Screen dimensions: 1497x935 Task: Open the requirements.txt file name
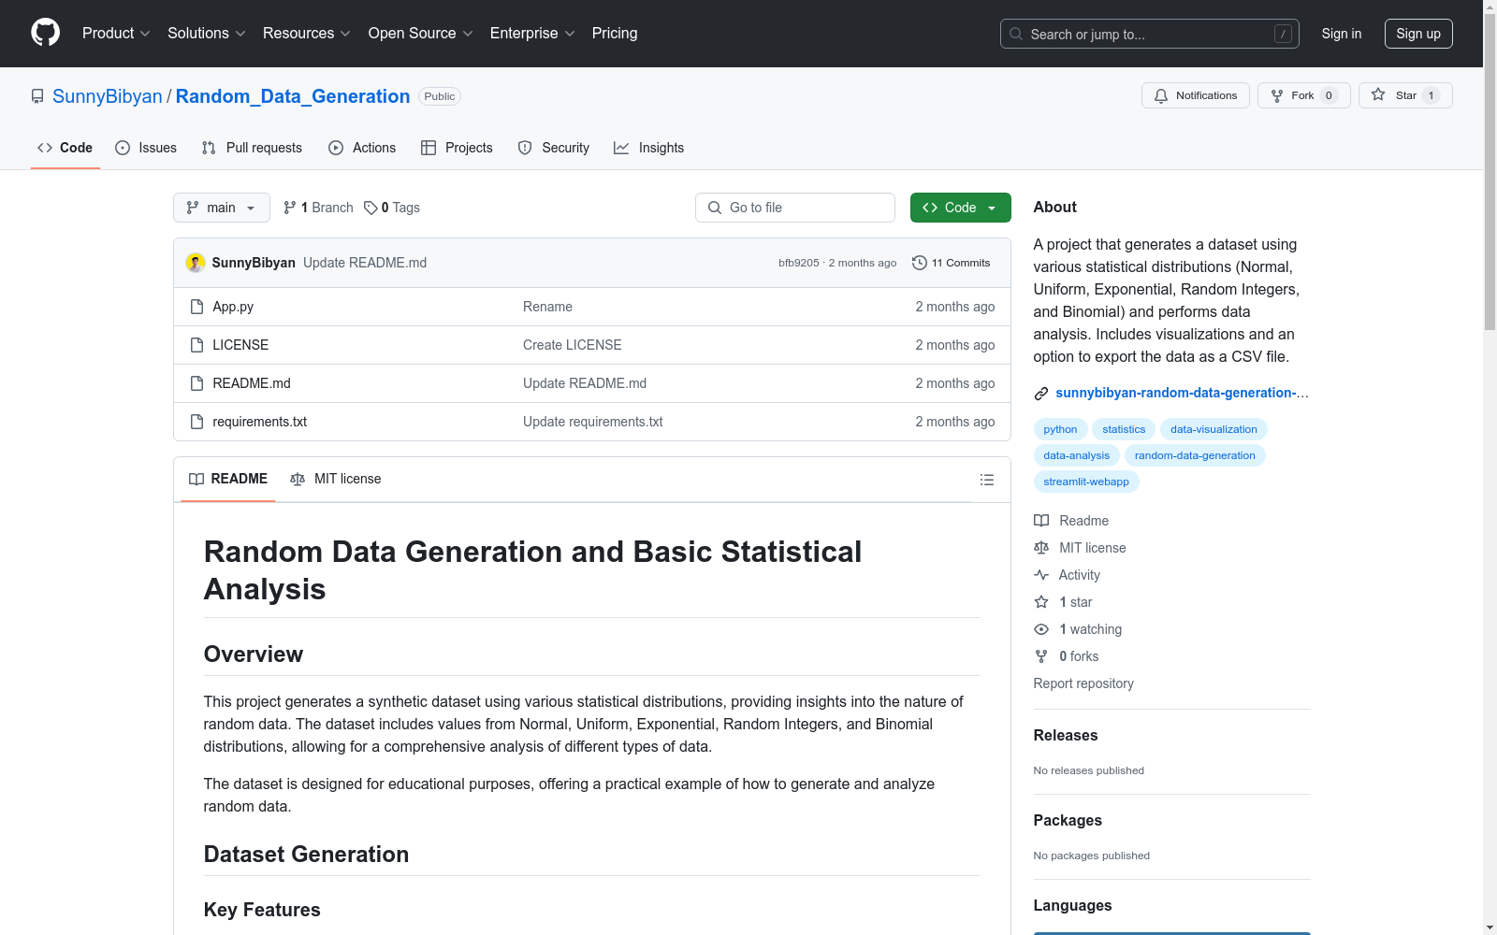[x=260, y=422]
